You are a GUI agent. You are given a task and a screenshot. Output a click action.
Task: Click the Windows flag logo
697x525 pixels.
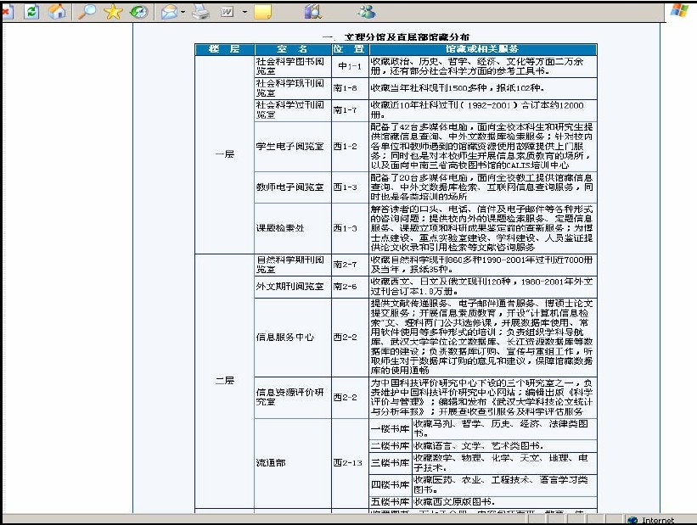[679, 11]
